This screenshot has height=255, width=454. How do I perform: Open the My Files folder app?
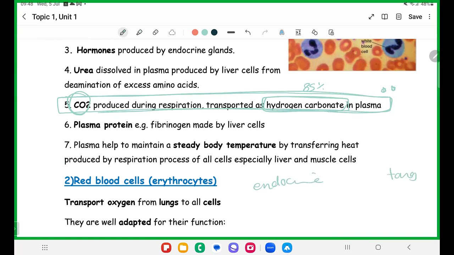[183, 248]
